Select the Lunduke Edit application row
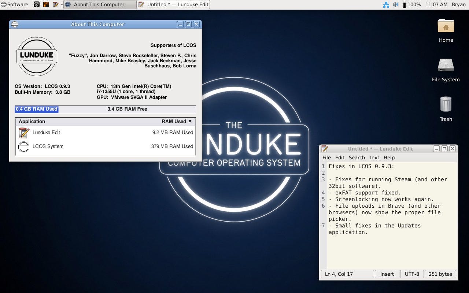This screenshot has width=469, height=293. (106, 133)
